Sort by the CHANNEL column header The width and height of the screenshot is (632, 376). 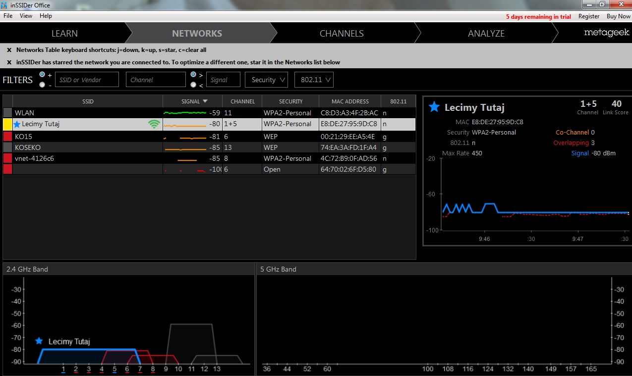point(242,101)
